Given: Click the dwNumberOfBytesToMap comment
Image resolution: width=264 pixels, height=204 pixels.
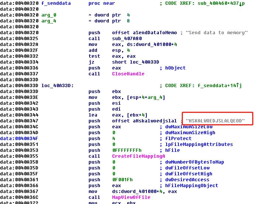Looking at the screenshot, I should [x=194, y=162].
